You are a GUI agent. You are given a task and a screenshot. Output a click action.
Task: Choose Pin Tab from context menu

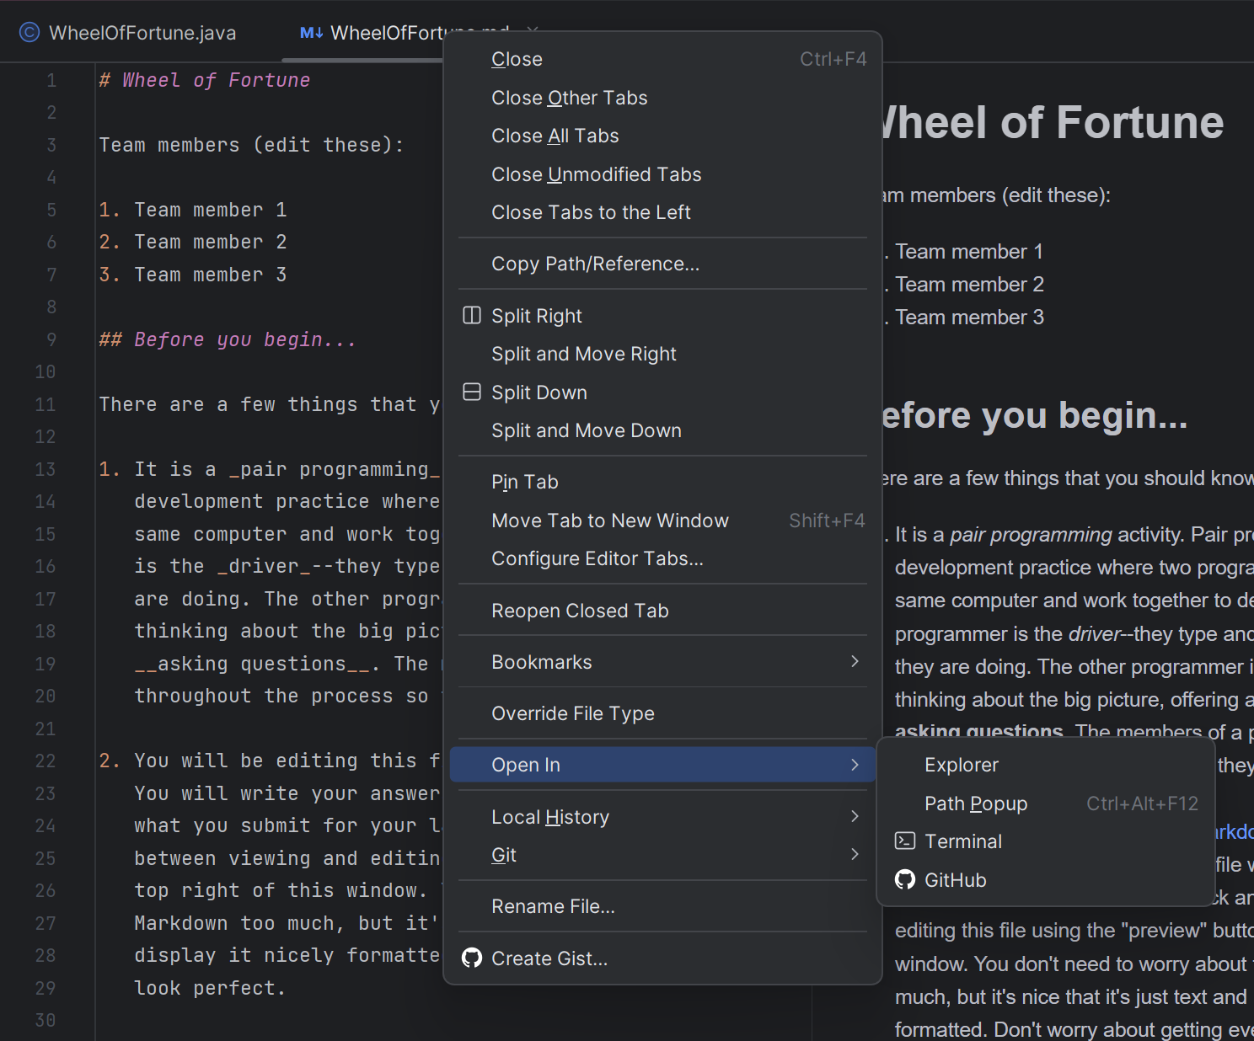(524, 482)
